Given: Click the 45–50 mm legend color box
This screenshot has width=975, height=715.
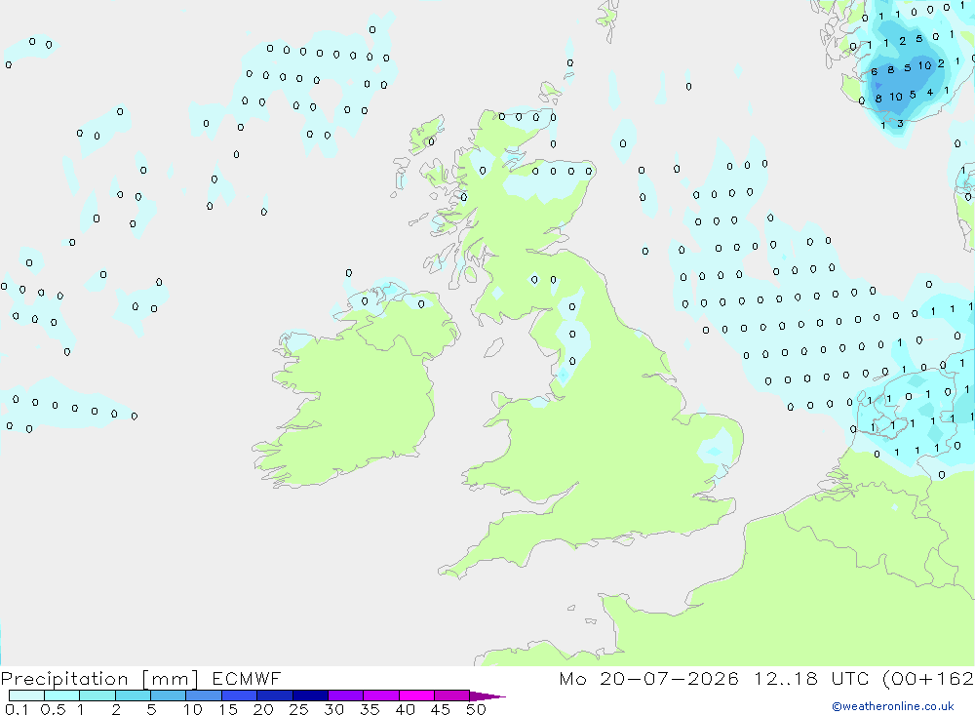Looking at the screenshot, I should coord(451,695).
